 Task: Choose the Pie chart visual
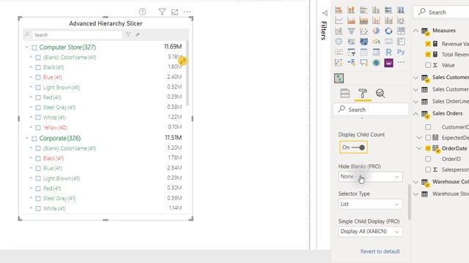376,31
